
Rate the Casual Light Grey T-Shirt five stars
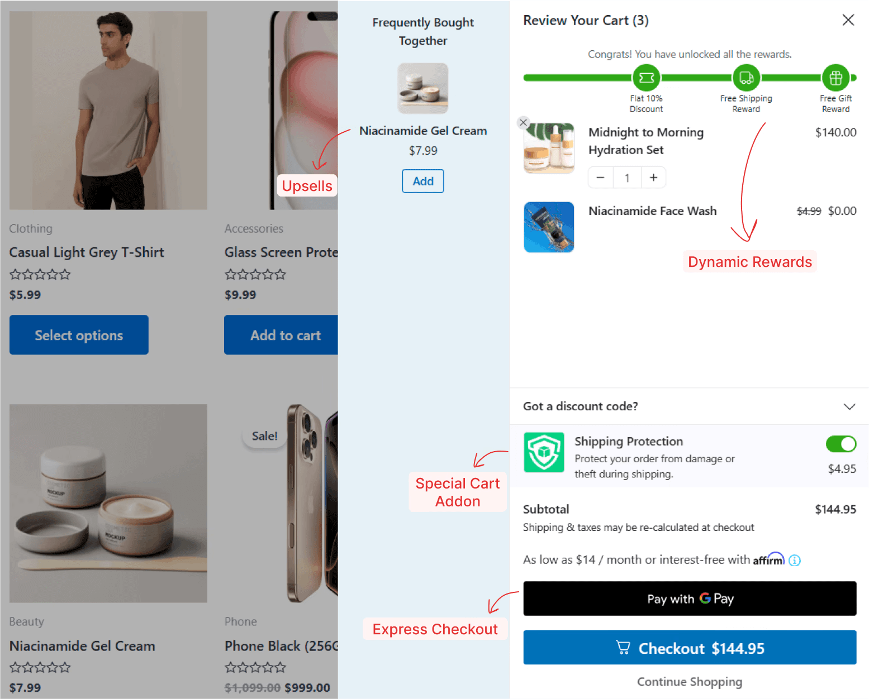(65, 274)
